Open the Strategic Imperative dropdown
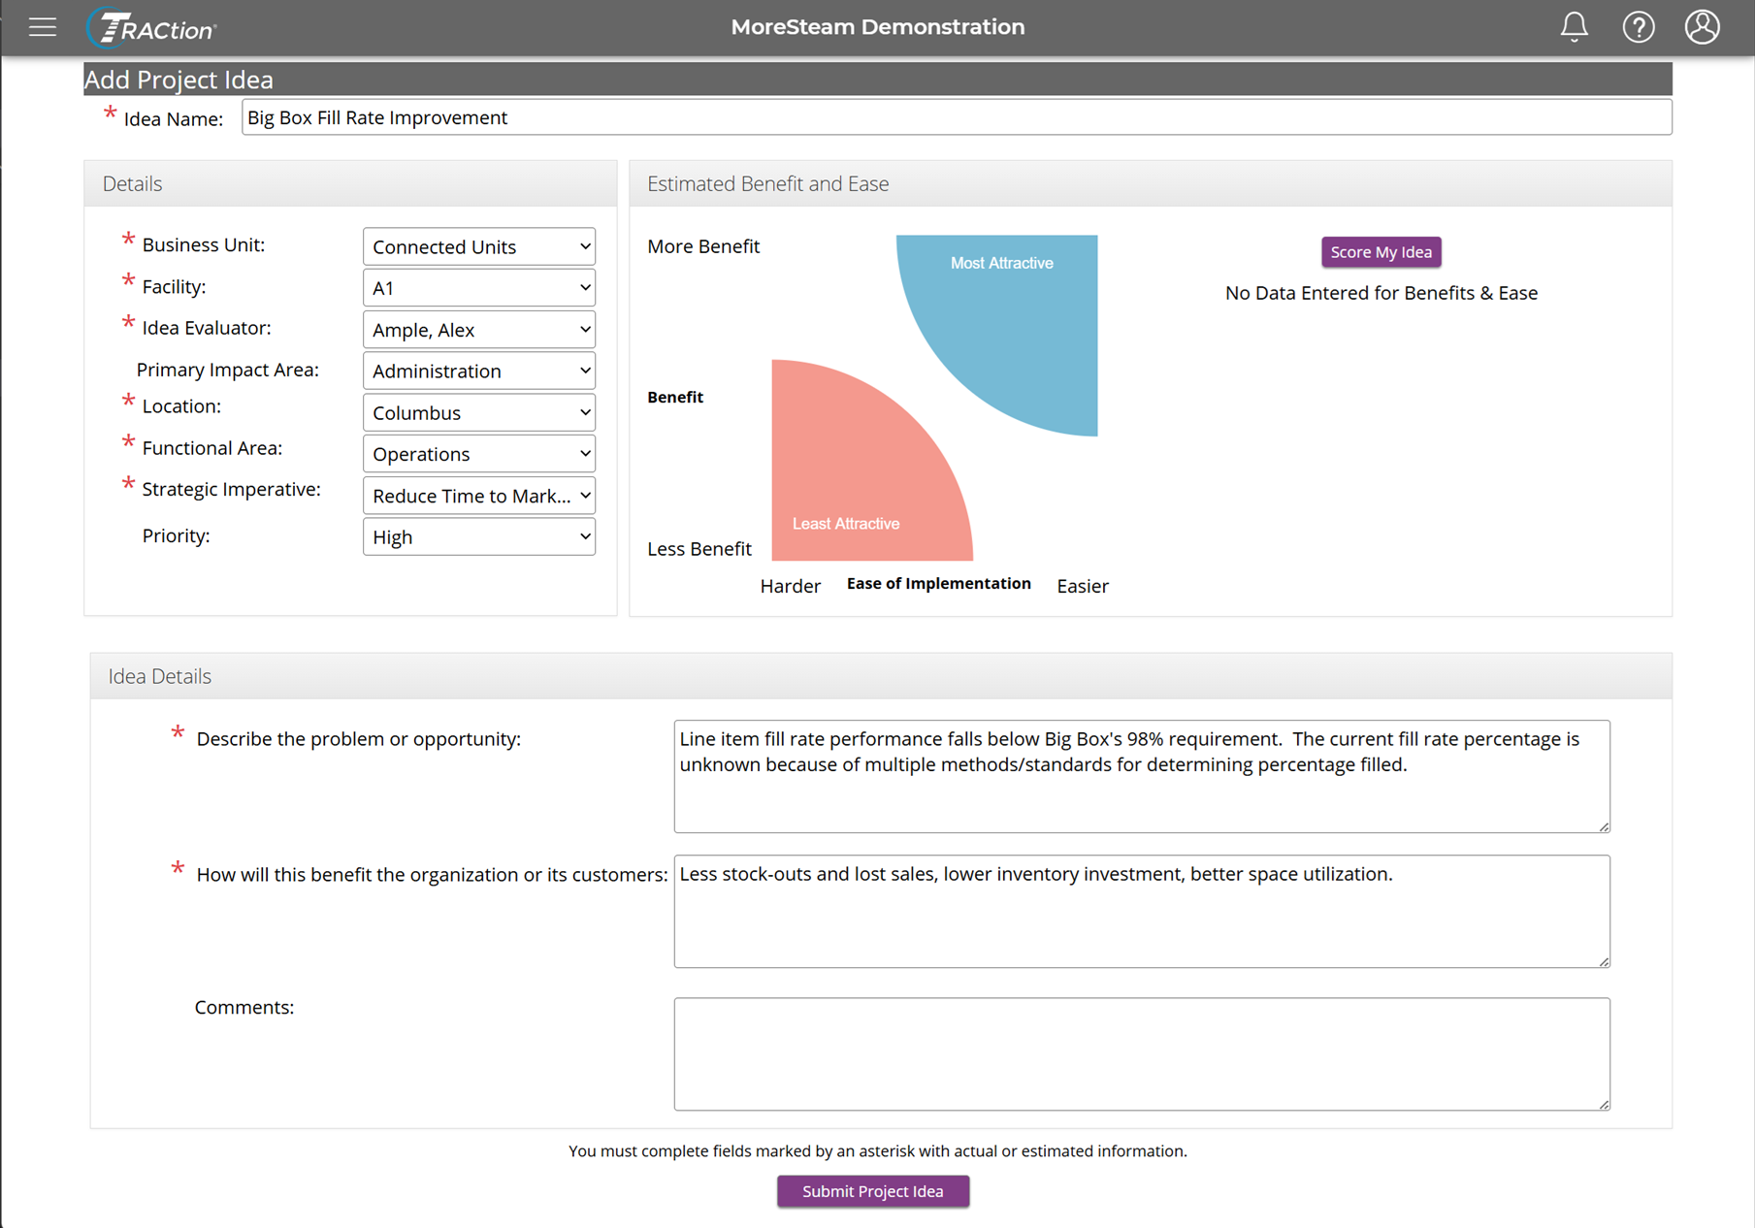 click(x=479, y=496)
